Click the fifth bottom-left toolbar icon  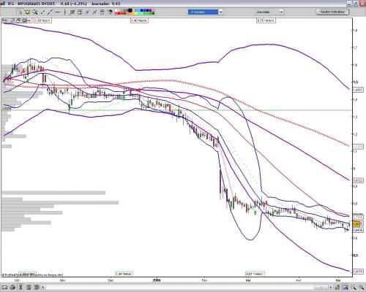point(37,288)
